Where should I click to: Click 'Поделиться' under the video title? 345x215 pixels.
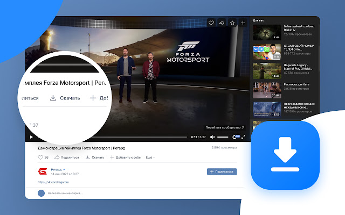[x=67, y=157]
